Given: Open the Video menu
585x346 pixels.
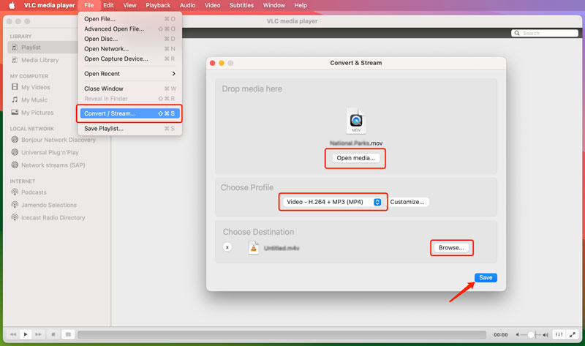Looking at the screenshot, I should tap(212, 5).
